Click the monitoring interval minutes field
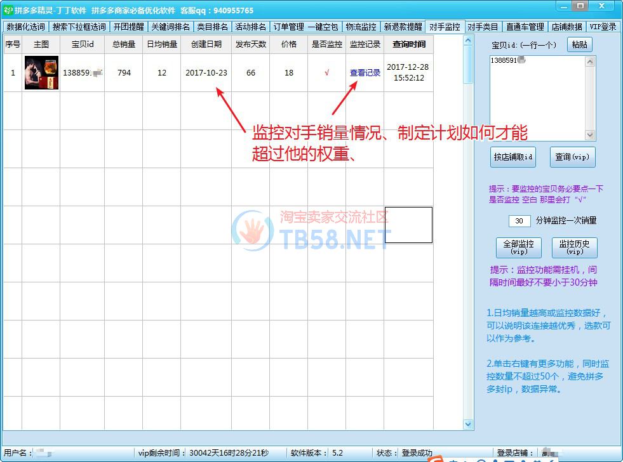Image resolution: width=623 pixels, height=462 pixels. pos(519,221)
